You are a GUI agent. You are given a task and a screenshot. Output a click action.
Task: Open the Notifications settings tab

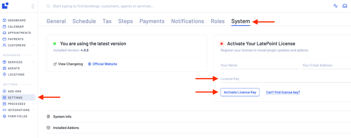(188, 21)
